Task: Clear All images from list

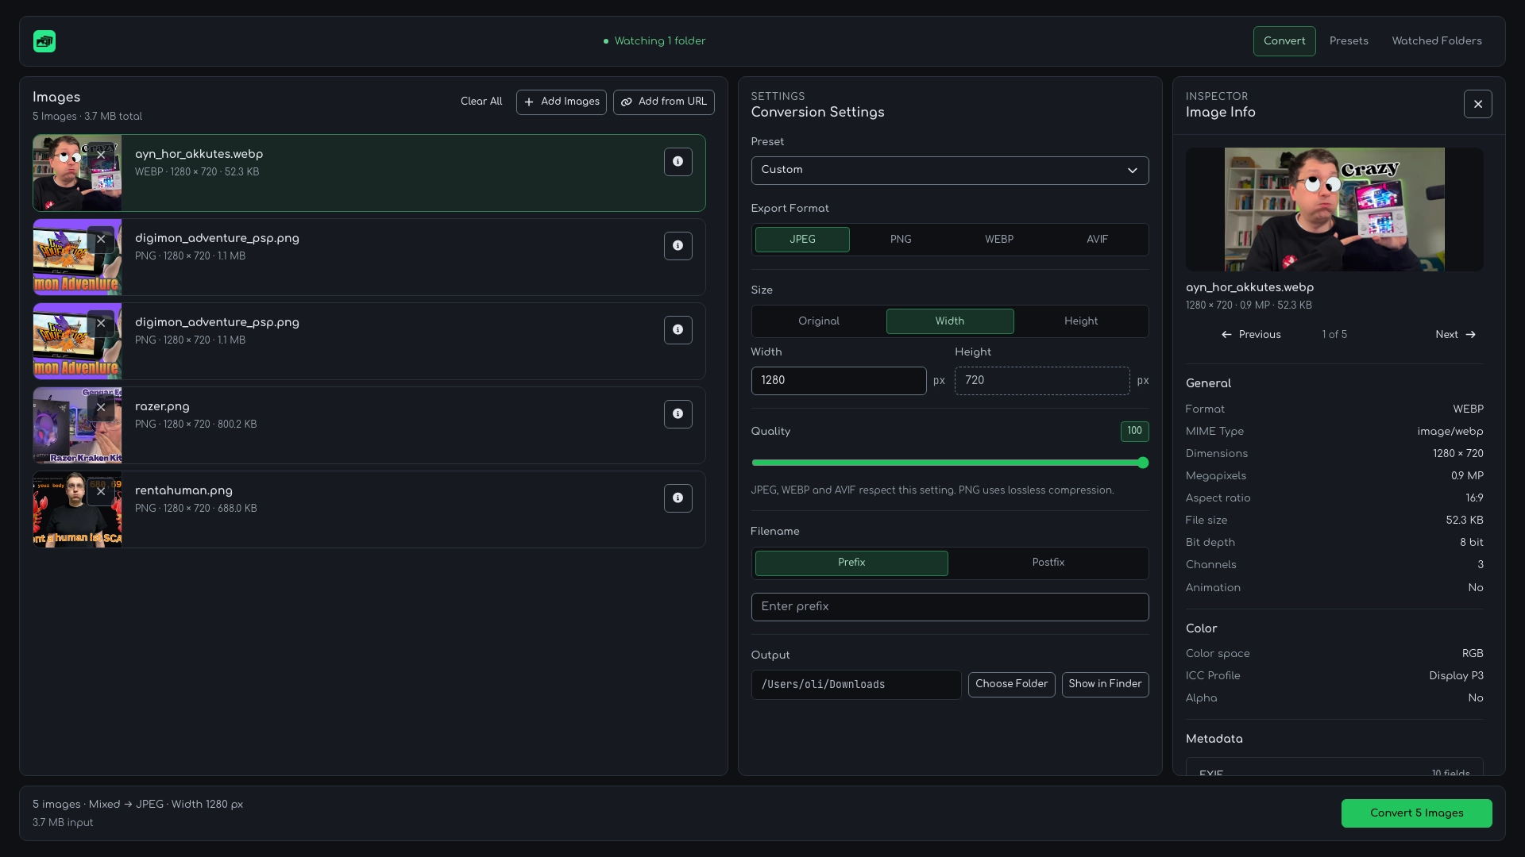Action: pos(481,102)
